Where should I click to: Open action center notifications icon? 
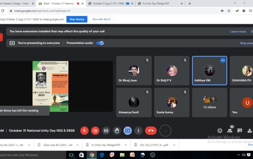click(249, 155)
